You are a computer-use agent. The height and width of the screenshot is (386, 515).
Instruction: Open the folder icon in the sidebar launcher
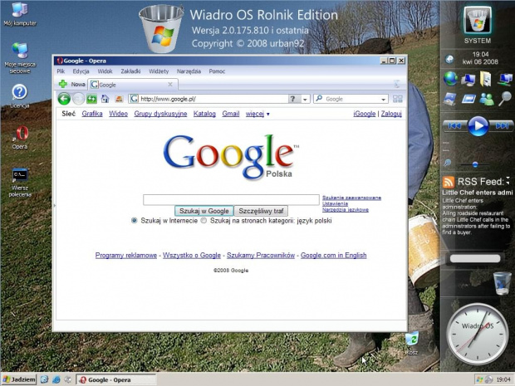tap(485, 79)
